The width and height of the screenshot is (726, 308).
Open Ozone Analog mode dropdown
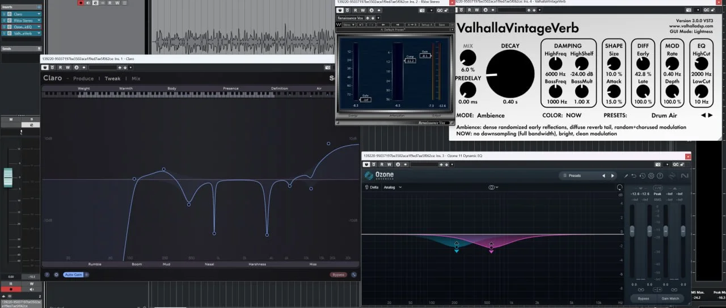coord(392,187)
